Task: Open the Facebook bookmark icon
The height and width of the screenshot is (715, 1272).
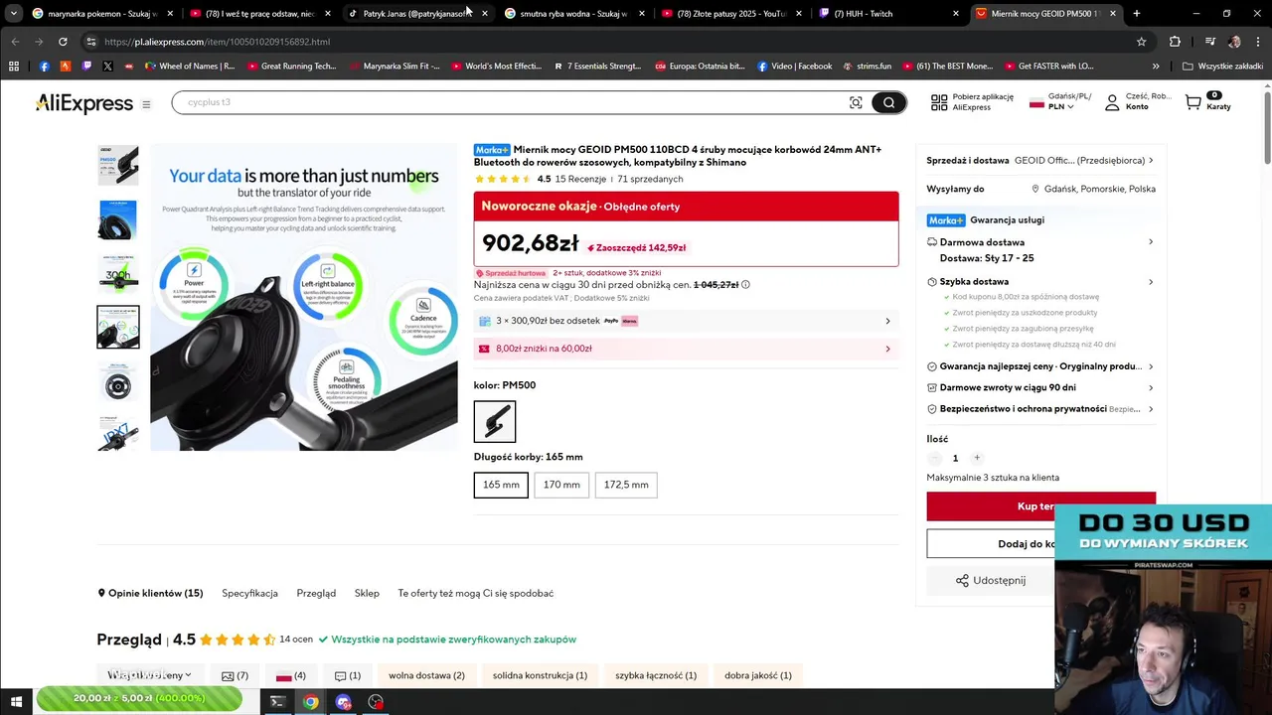Action: (44, 67)
